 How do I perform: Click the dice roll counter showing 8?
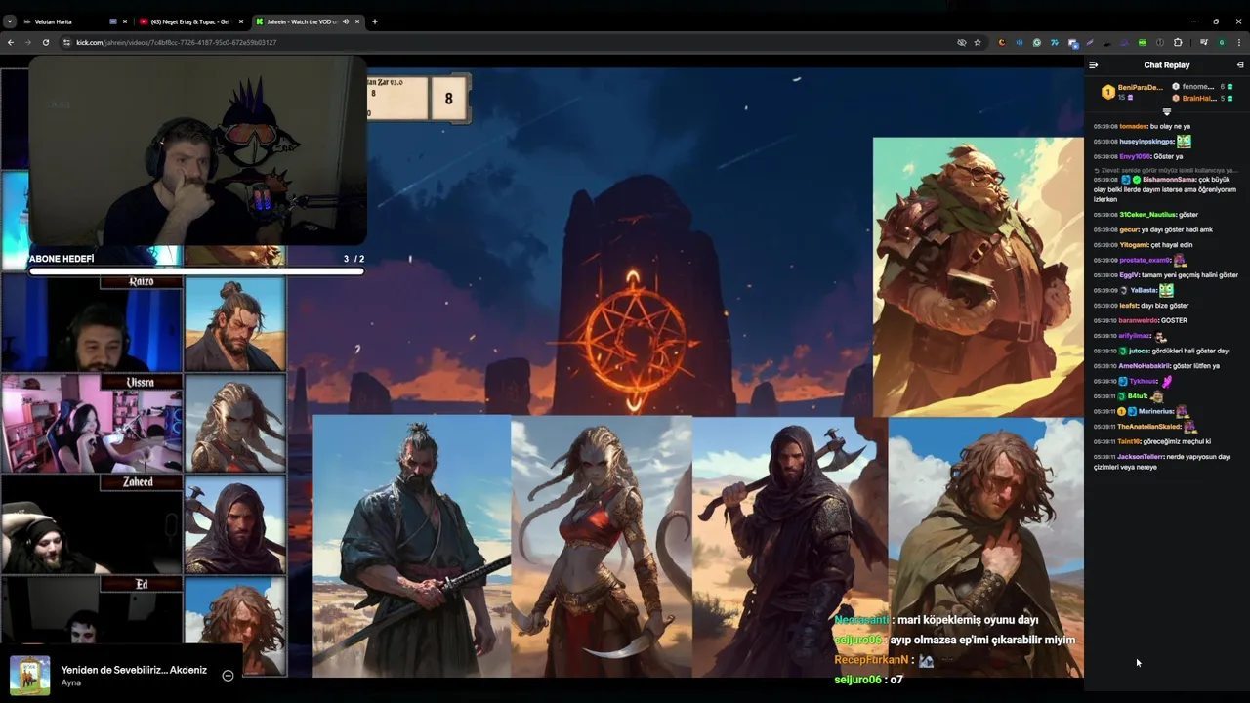click(x=448, y=99)
